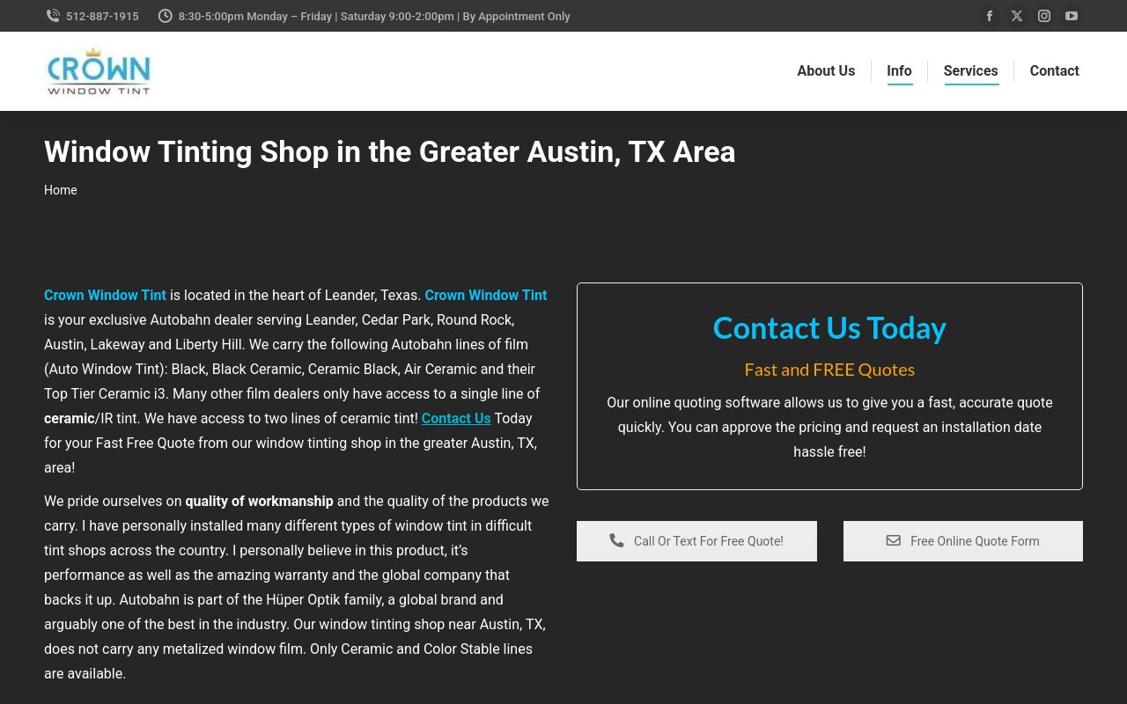
Task: Click Call Or Text For Free Quote button
Action: pos(696,541)
